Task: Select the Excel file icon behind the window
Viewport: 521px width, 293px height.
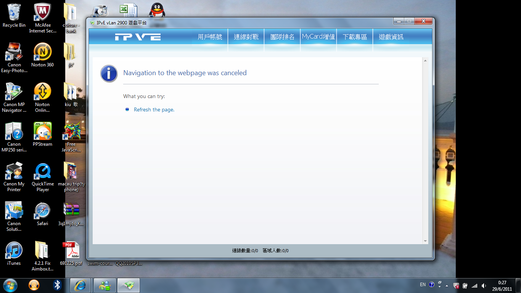Action: (128, 10)
